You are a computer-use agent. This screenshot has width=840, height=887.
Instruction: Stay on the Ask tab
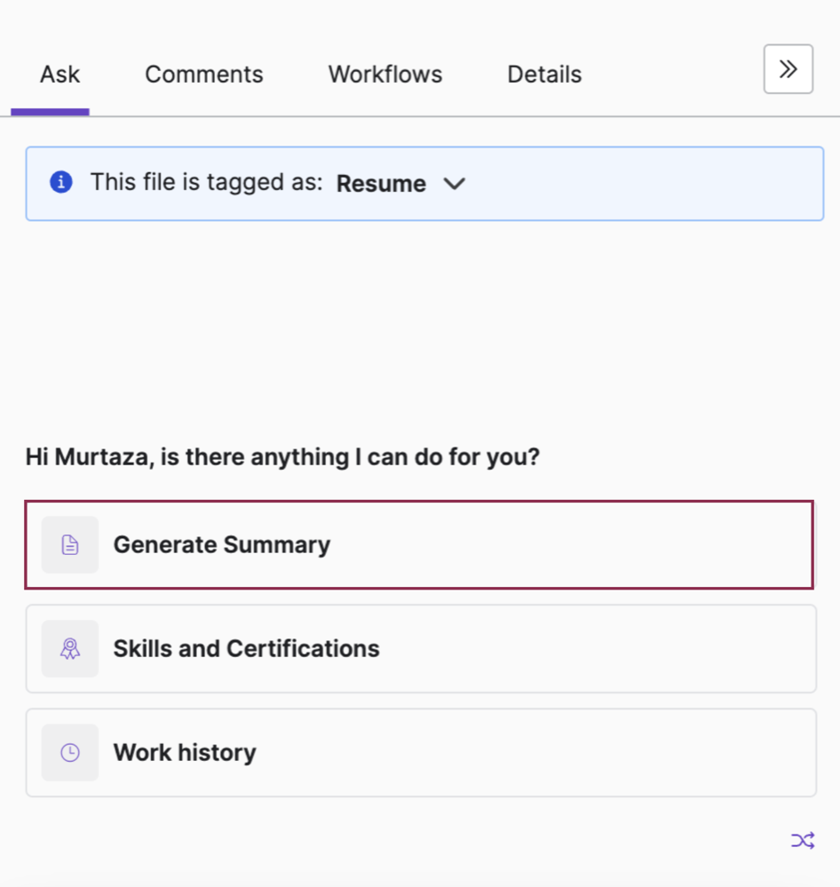pos(59,75)
